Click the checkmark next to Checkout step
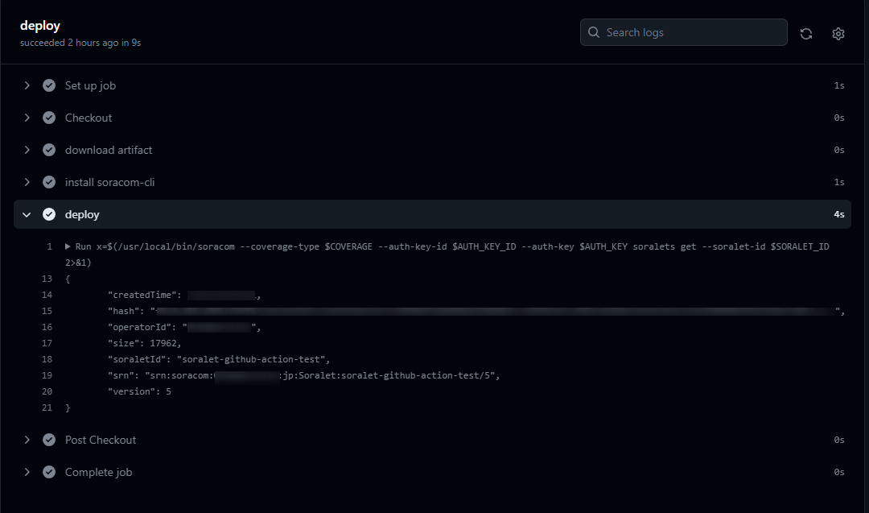Screen dimensions: 869x513 pyautogui.click(x=49, y=118)
